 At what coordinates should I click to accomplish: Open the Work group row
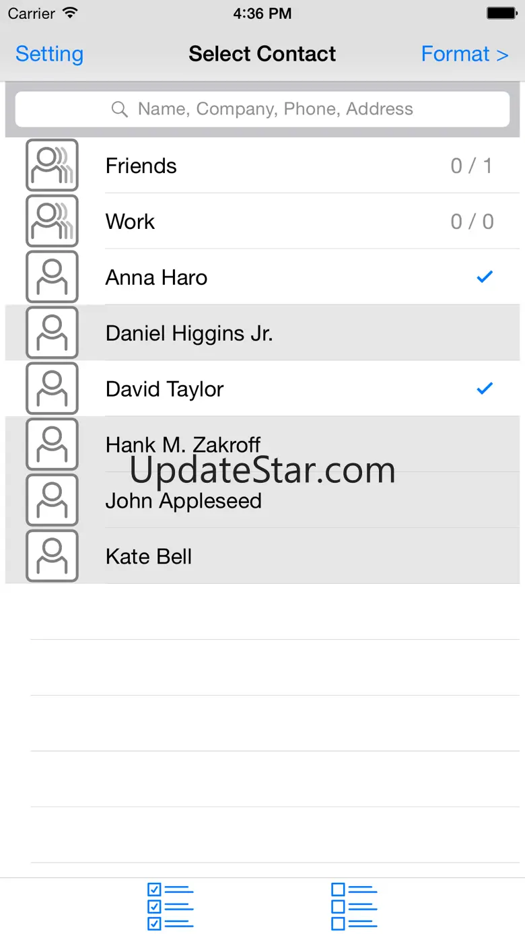262,221
